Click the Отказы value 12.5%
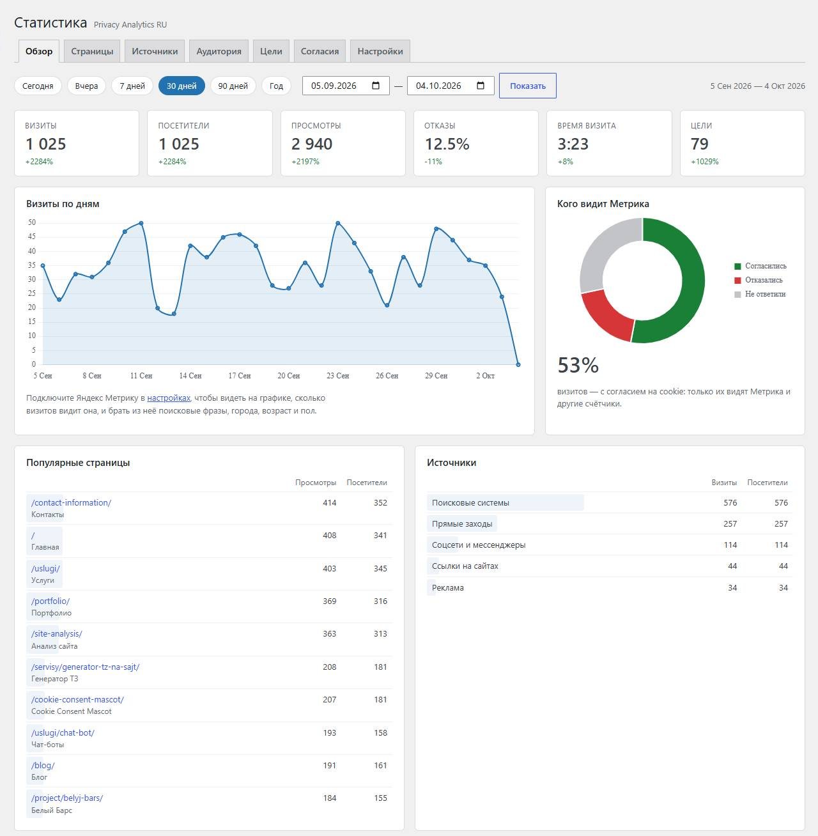 pyautogui.click(x=447, y=144)
